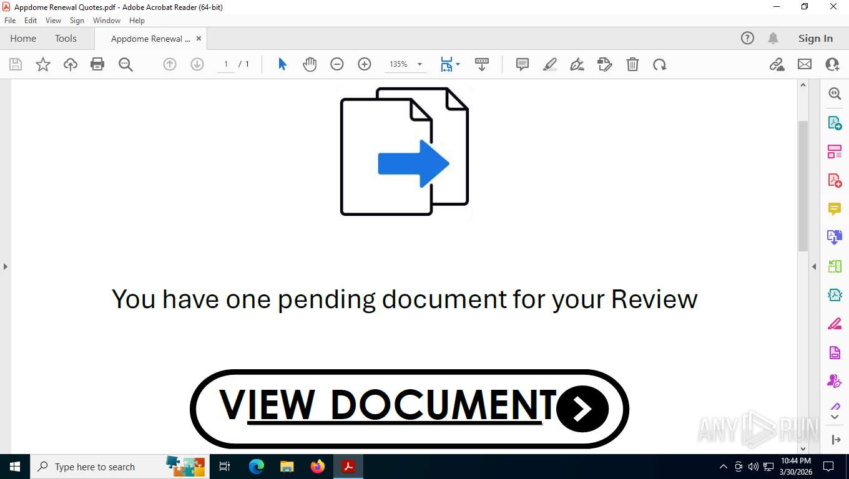
Task: Open Microsoft Edge from the taskbar
Action: coord(257,467)
